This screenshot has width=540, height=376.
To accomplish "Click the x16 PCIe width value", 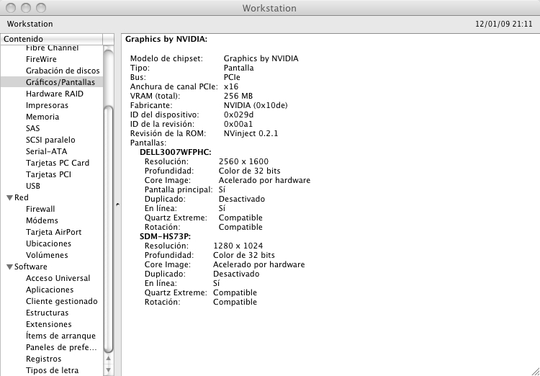I will coord(231,86).
